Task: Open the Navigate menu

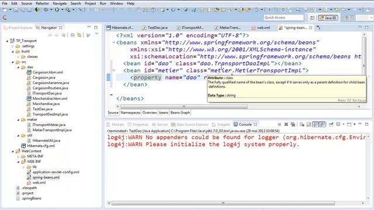Action: click(x=60, y=3)
